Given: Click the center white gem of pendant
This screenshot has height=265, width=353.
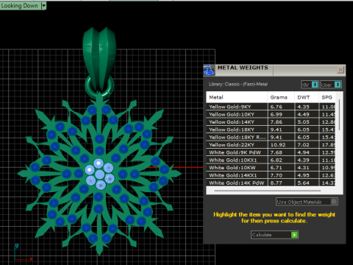Looking at the screenshot, I should [99, 174].
